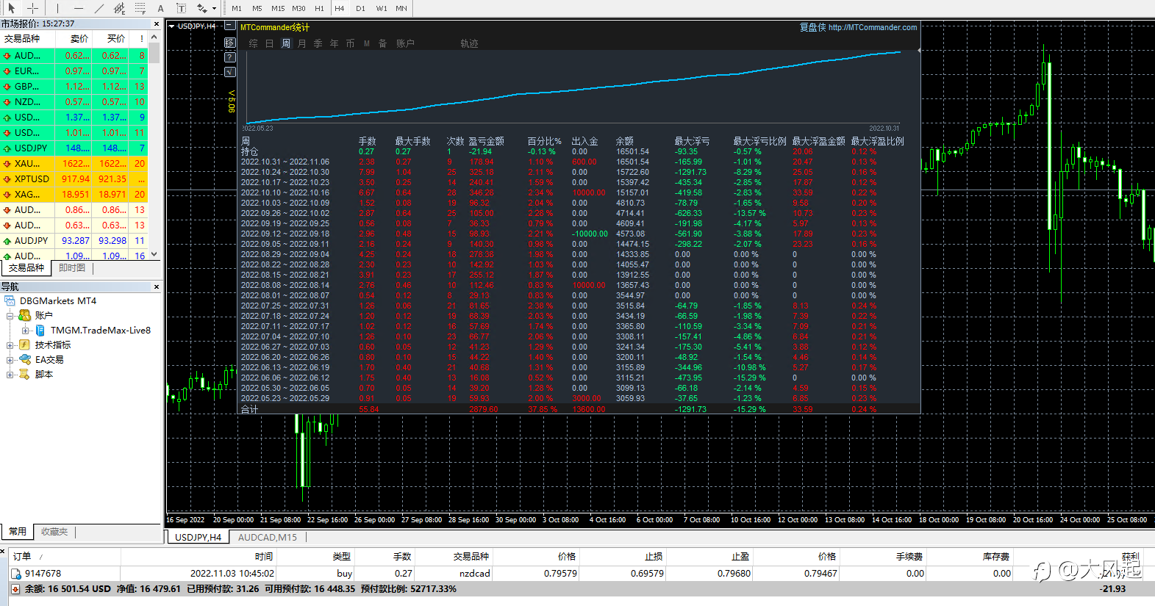Switch timeframe to M15
1155x606 pixels.
click(278, 8)
